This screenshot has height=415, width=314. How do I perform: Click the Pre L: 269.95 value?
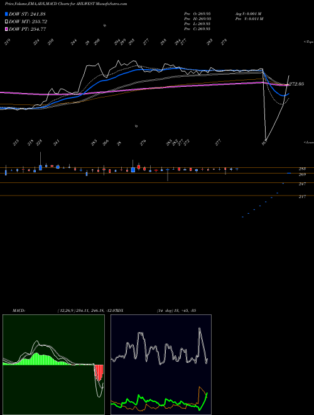[x=197, y=24]
